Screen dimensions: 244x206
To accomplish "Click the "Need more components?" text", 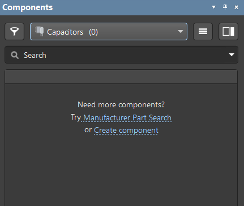I will pyautogui.click(x=121, y=104).
